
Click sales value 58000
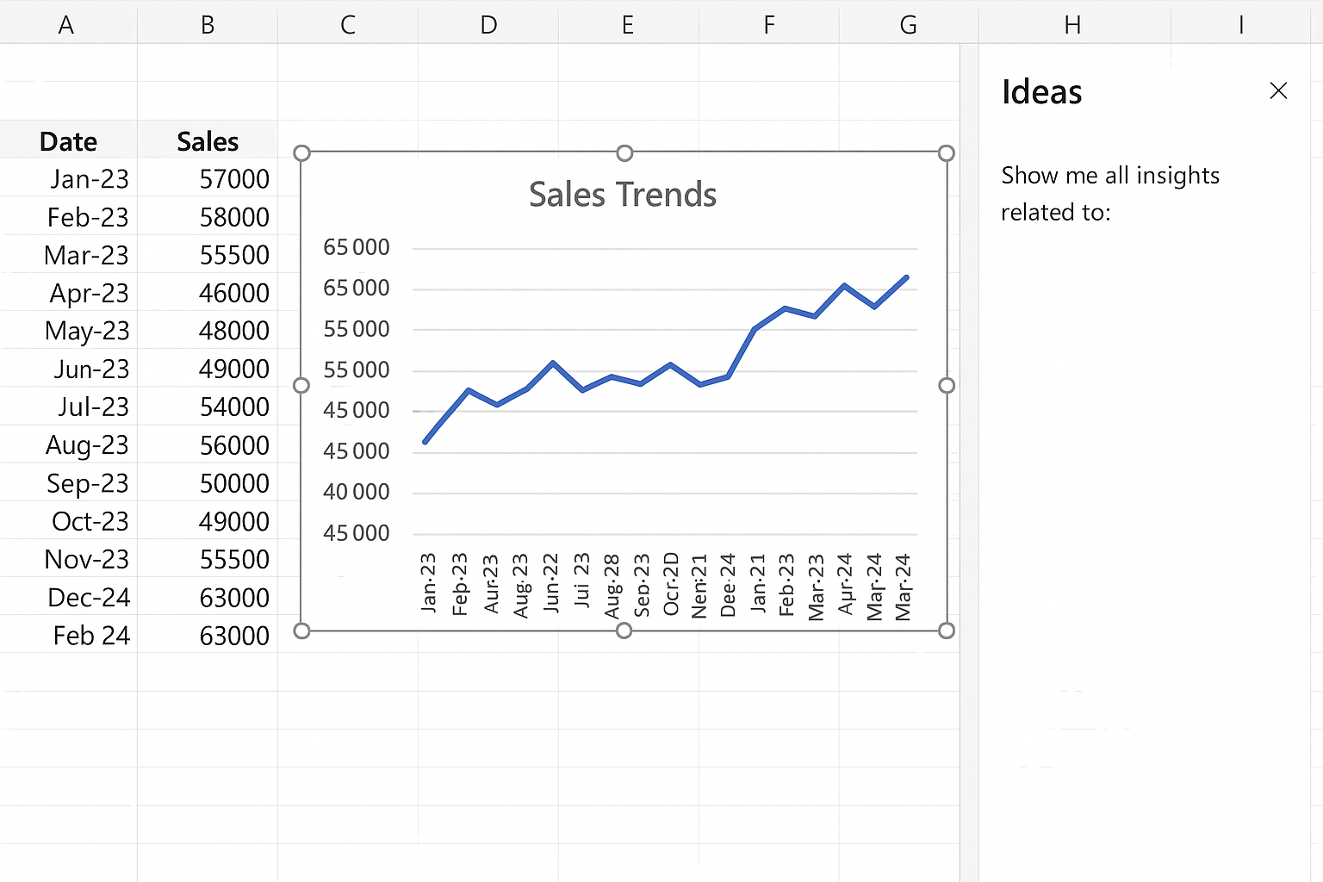click(x=208, y=216)
